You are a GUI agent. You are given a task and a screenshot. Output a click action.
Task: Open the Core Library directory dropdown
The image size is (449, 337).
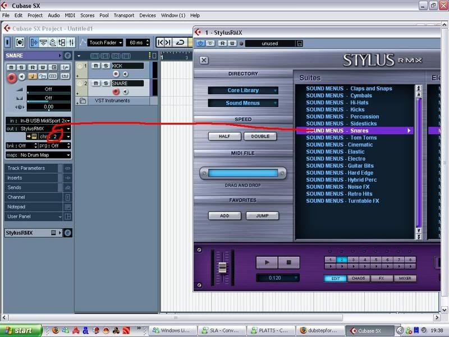pos(243,90)
